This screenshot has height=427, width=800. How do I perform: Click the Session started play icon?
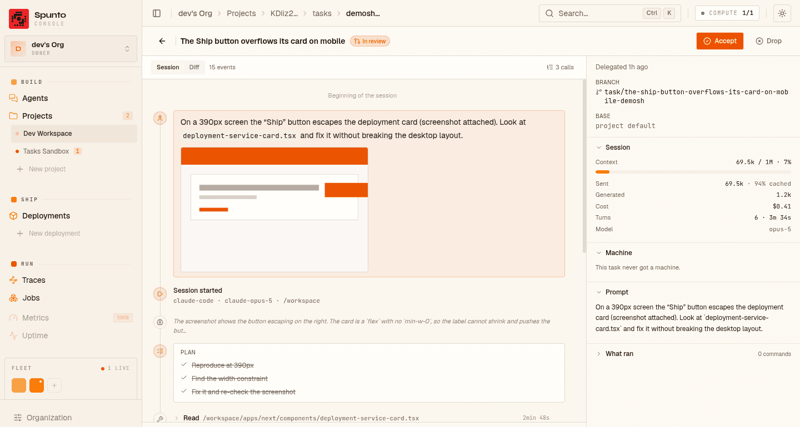coord(160,294)
